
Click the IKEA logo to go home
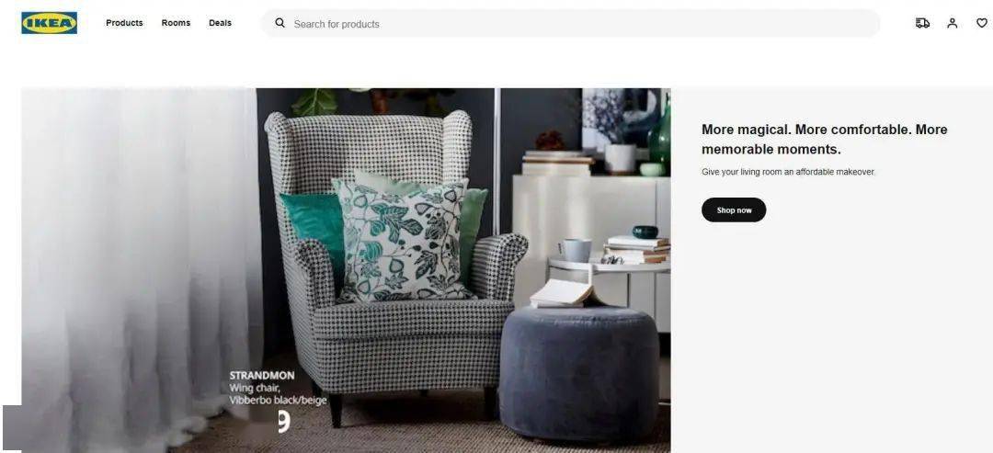click(x=50, y=23)
